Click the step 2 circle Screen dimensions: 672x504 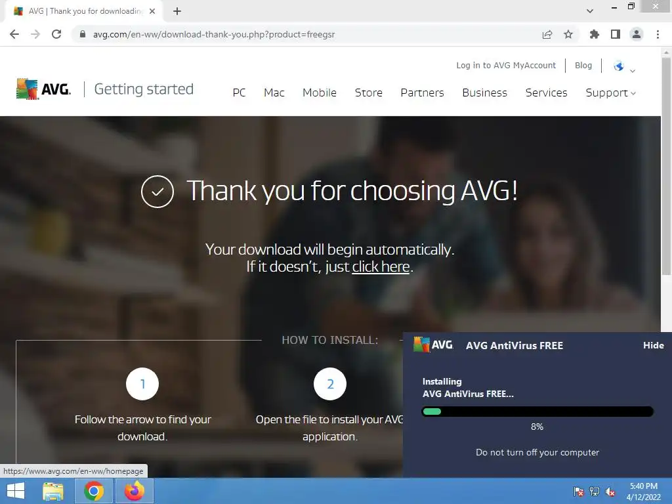pos(330,384)
